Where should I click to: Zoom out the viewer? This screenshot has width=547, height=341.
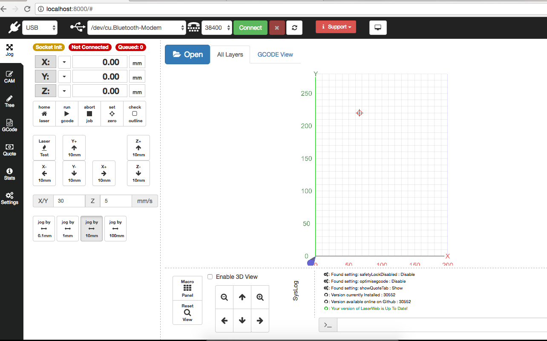tap(225, 298)
